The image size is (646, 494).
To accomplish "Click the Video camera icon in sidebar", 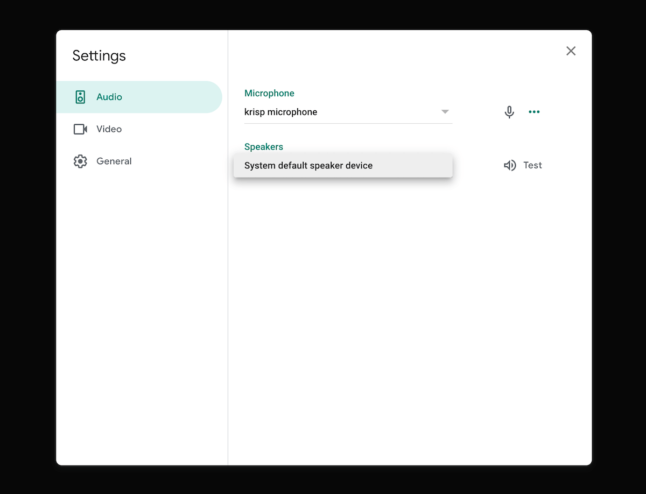I will (x=80, y=129).
